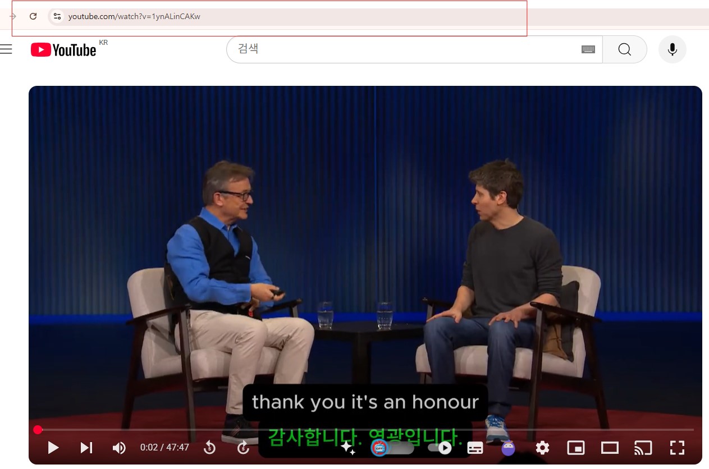Click the magnifying glass search button
The height and width of the screenshot is (469, 709).
tap(625, 49)
